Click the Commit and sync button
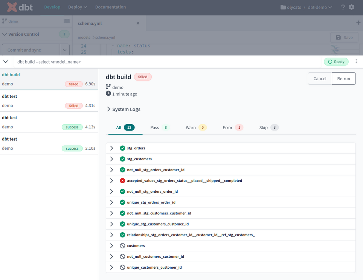The image size is (363, 280). (x=31, y=50)
